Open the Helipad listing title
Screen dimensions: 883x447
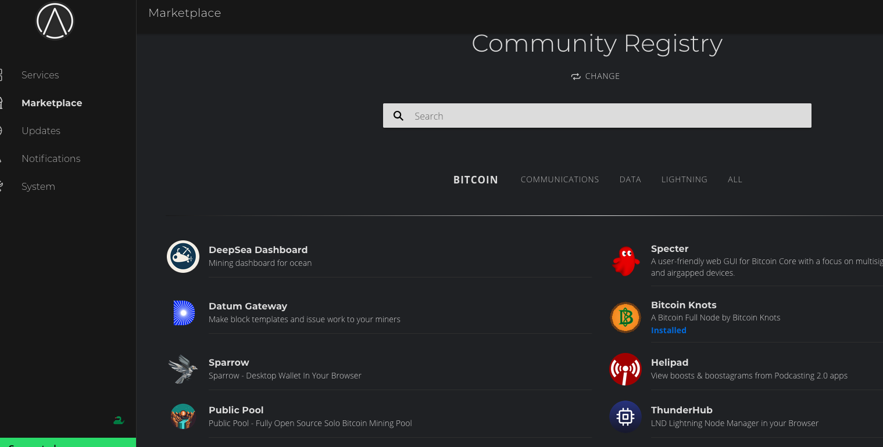point(670,362)
